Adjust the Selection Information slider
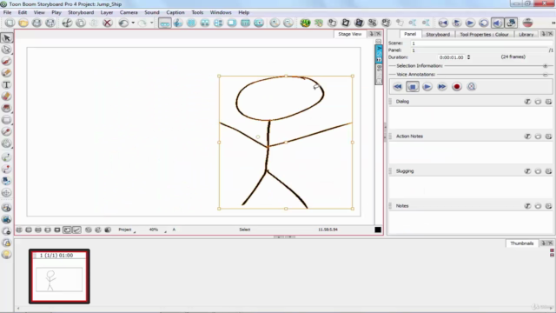 tap(546, 66)
